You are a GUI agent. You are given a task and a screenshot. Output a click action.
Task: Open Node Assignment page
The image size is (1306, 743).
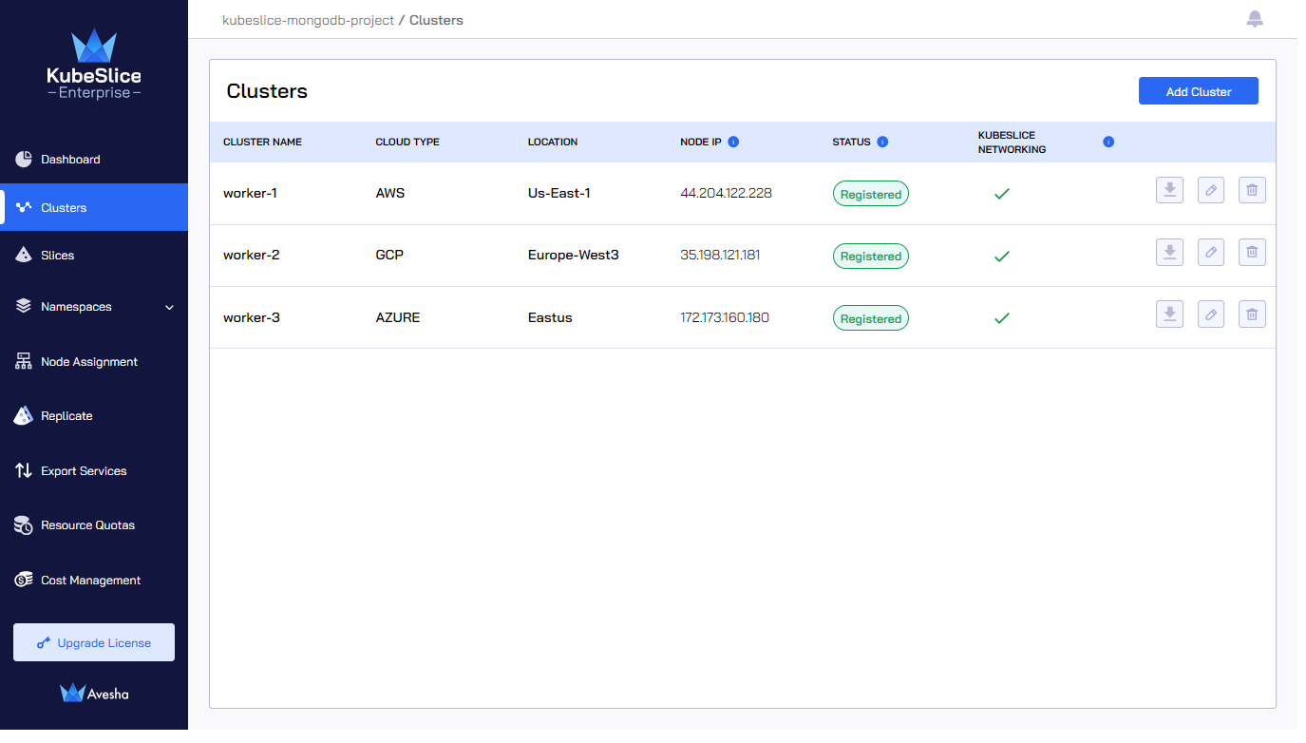94,361
